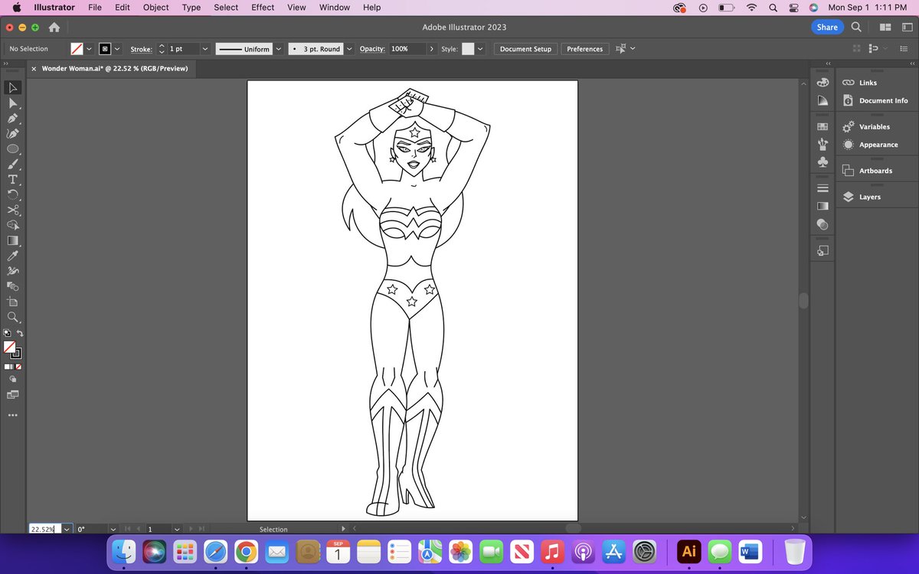The width and height of the screenshot is (919, 574).
Task: Open artboard navigation dropdown
Action: point(177,529)
